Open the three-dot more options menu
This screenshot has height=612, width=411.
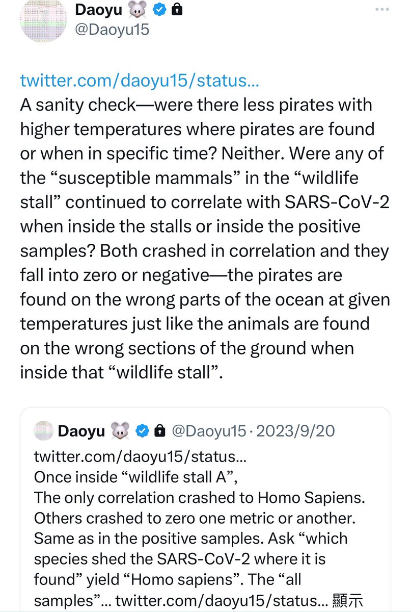click(x=383, y=10)
